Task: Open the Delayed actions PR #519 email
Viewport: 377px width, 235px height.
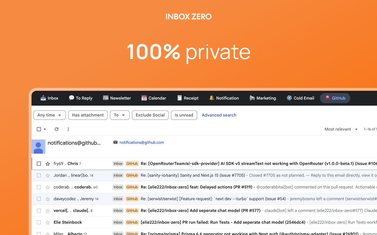Action: point(204,187)
